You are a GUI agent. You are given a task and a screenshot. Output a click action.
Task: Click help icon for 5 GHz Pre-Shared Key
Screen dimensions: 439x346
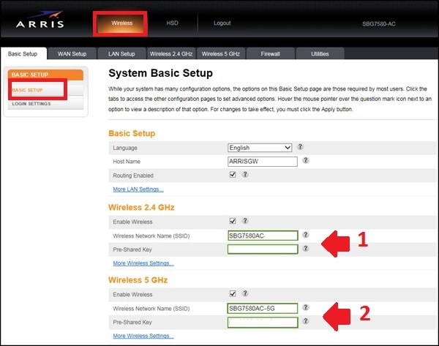click(306, 322)
